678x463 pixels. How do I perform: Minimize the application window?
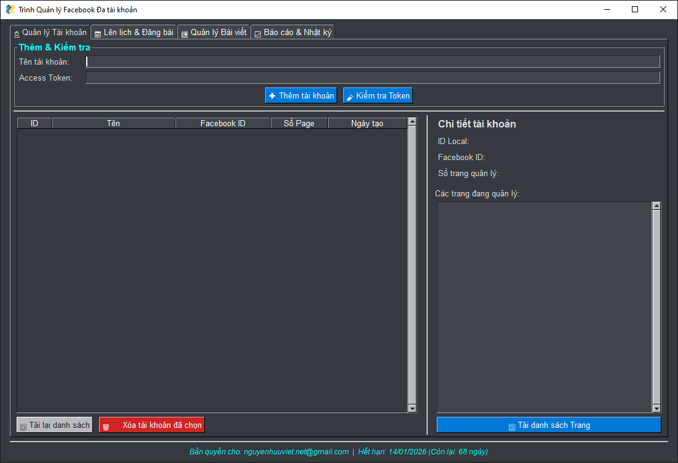point(607,9)
